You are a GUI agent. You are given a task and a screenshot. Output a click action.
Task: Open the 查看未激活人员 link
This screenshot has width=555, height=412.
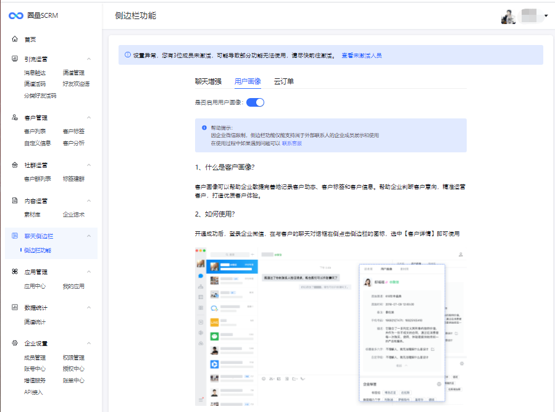point(362,56)
